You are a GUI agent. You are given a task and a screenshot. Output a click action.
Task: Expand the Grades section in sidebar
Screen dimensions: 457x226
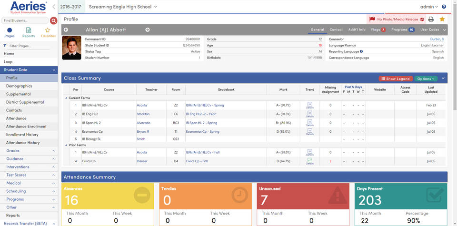(29, 151)
